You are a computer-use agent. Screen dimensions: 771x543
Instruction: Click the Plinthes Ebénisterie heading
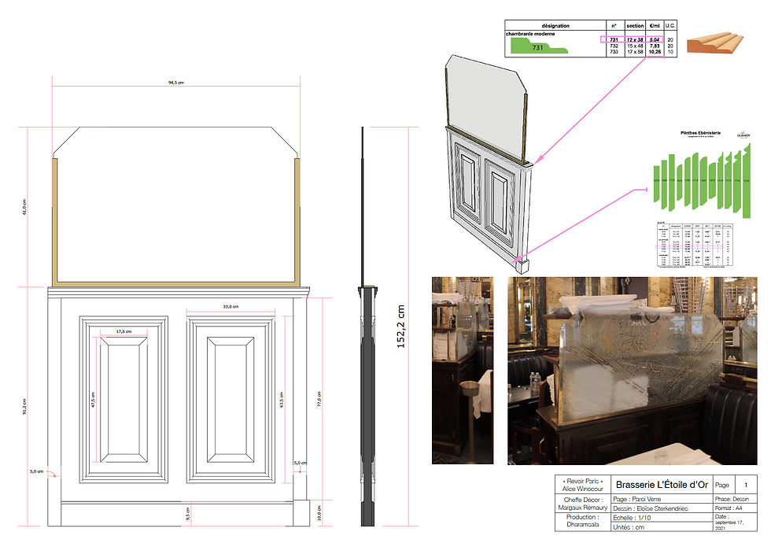point(701,133)
